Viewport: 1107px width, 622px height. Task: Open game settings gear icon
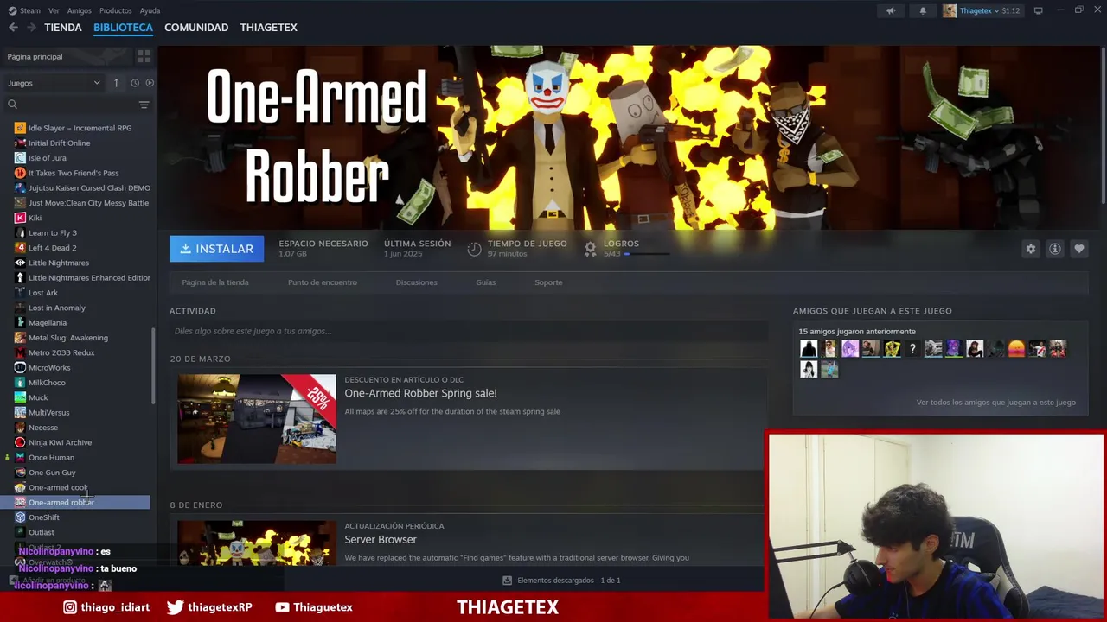click(x=1031, y=249)
